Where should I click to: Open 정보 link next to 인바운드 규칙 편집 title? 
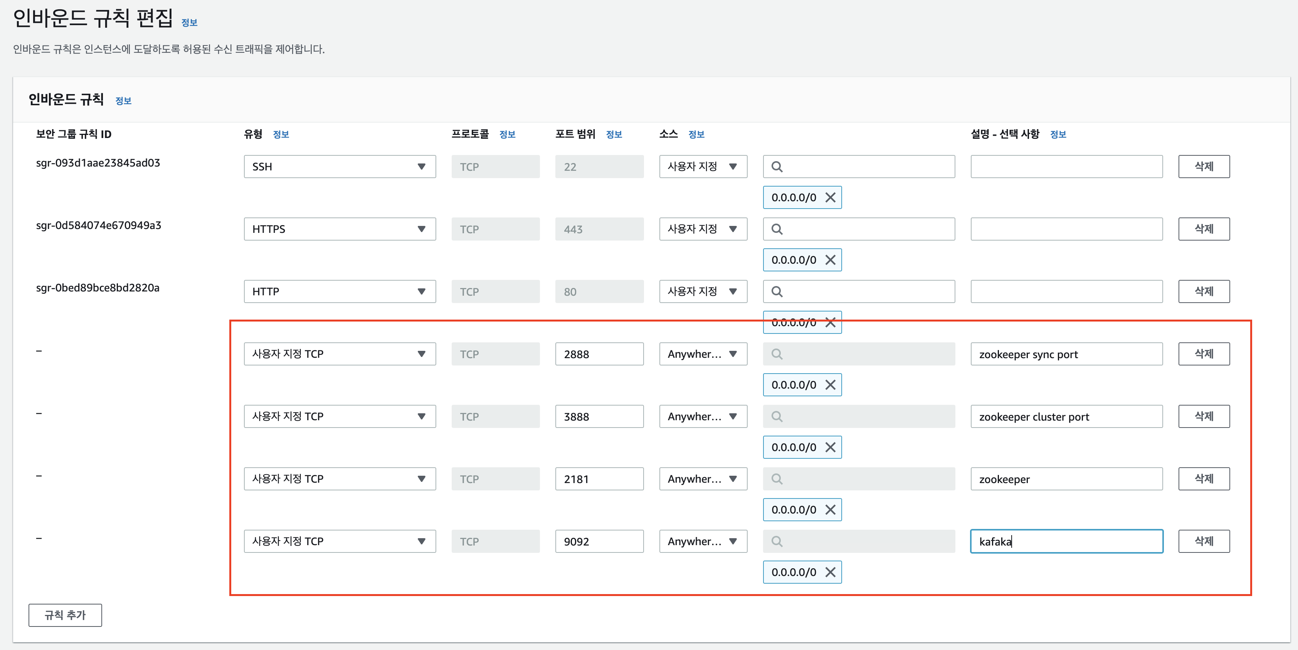coord(190,23)
